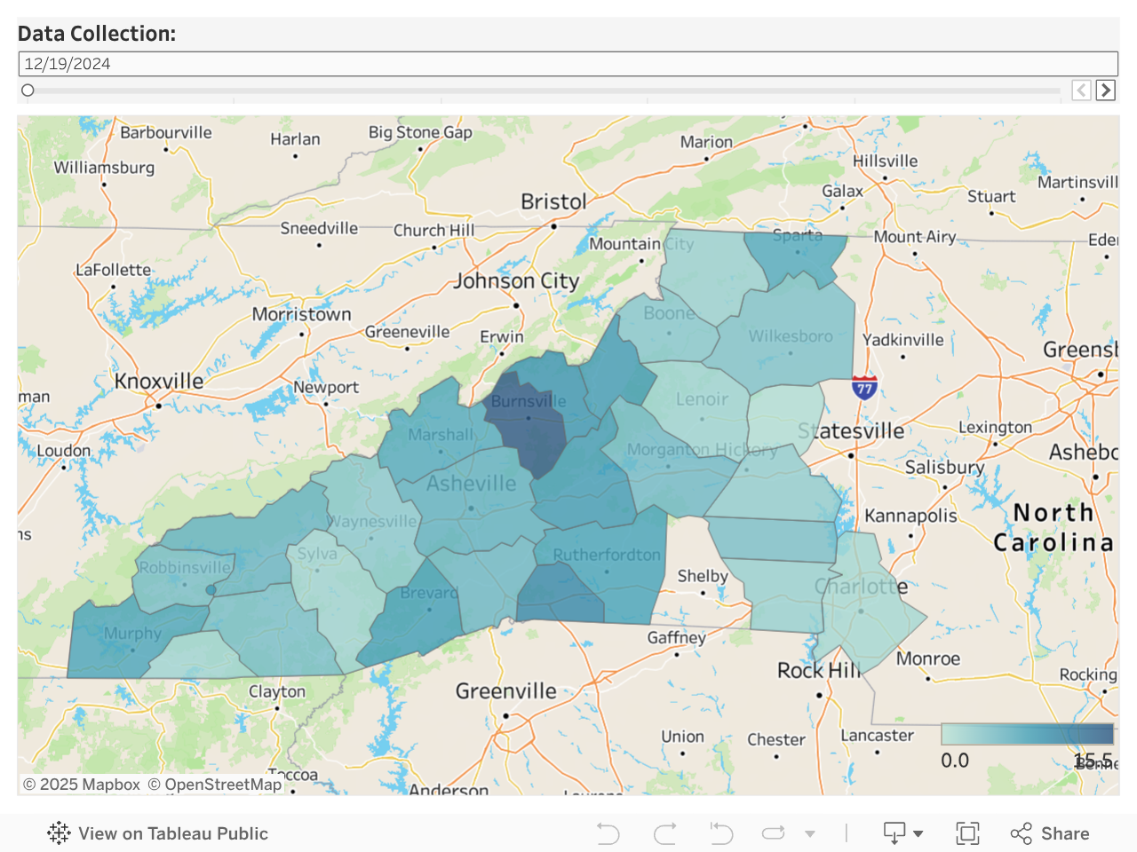Expand the refresh options dropdown arrow
1137x852 pixels.
[x=810, y=833]
